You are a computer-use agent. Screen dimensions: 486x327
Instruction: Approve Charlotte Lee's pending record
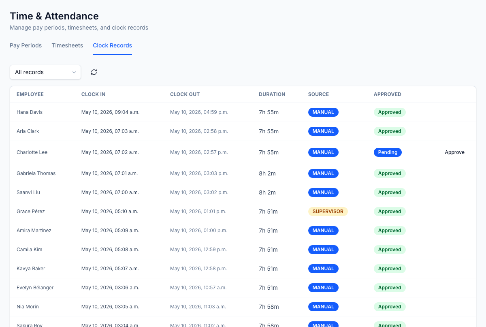(x=454, y=152)
